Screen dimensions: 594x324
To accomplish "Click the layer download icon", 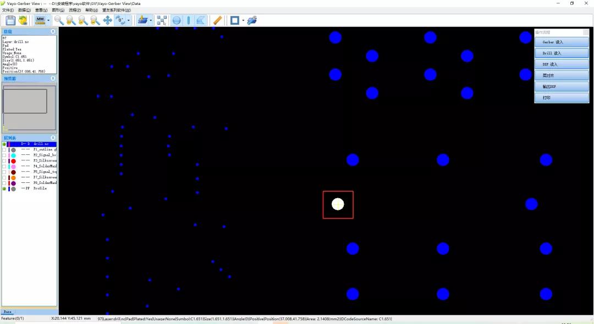I will [x=142, y=20].
